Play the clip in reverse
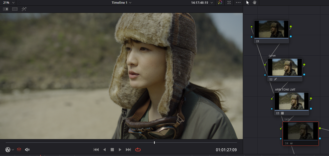The width and height of the screenshot is (329, 156). pyautogui.click(x=104, y=150)
